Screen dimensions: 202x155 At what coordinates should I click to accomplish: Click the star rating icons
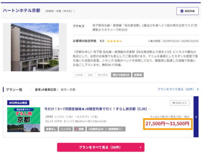[x=114, y=41]
